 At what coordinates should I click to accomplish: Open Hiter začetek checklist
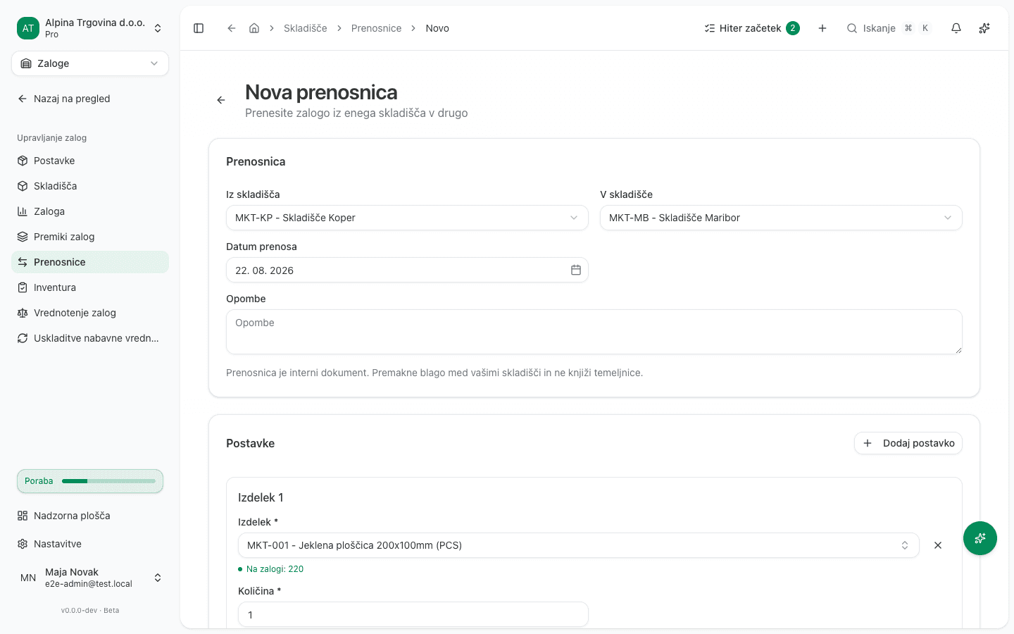752,28
